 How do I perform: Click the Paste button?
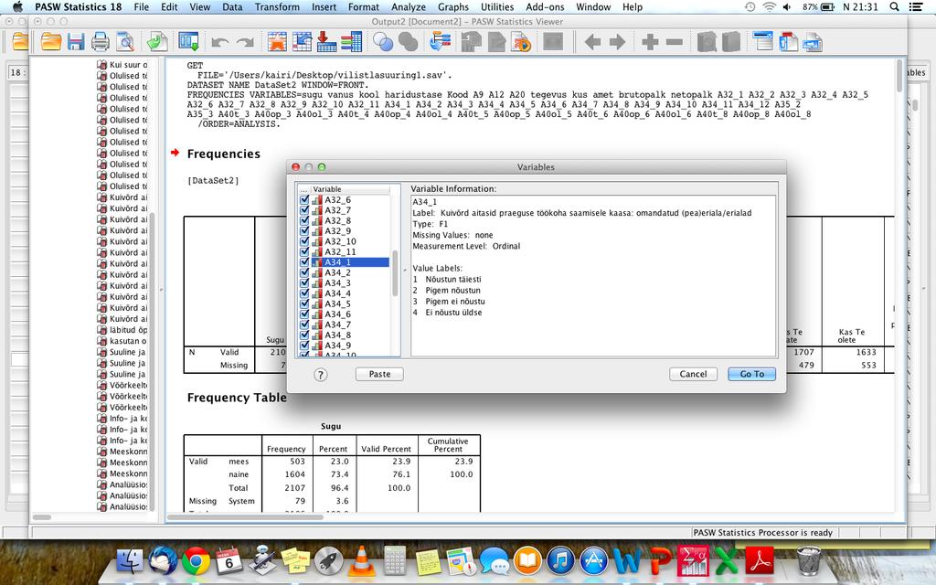379,374
